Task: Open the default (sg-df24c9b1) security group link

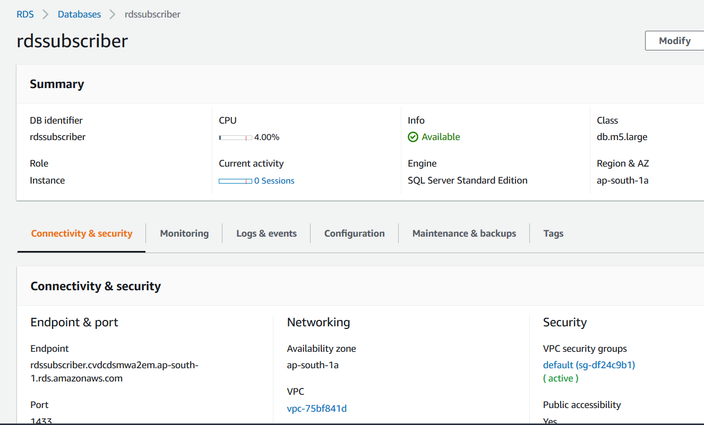Action: point(589,365)
